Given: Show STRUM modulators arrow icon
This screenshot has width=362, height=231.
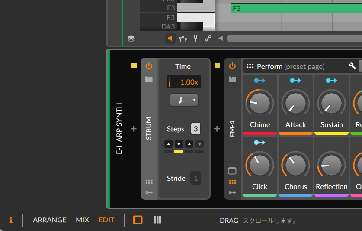Looking at the screenshot, I should tap(149, 192).
